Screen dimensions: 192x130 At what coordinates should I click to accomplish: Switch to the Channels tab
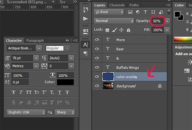click(x=117, y=5)
